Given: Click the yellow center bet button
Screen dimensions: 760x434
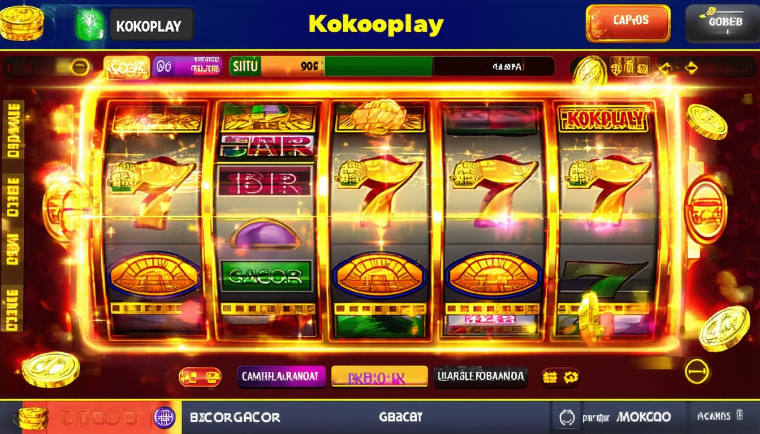Looking at the screenshot, I should [x=379, y=376].
